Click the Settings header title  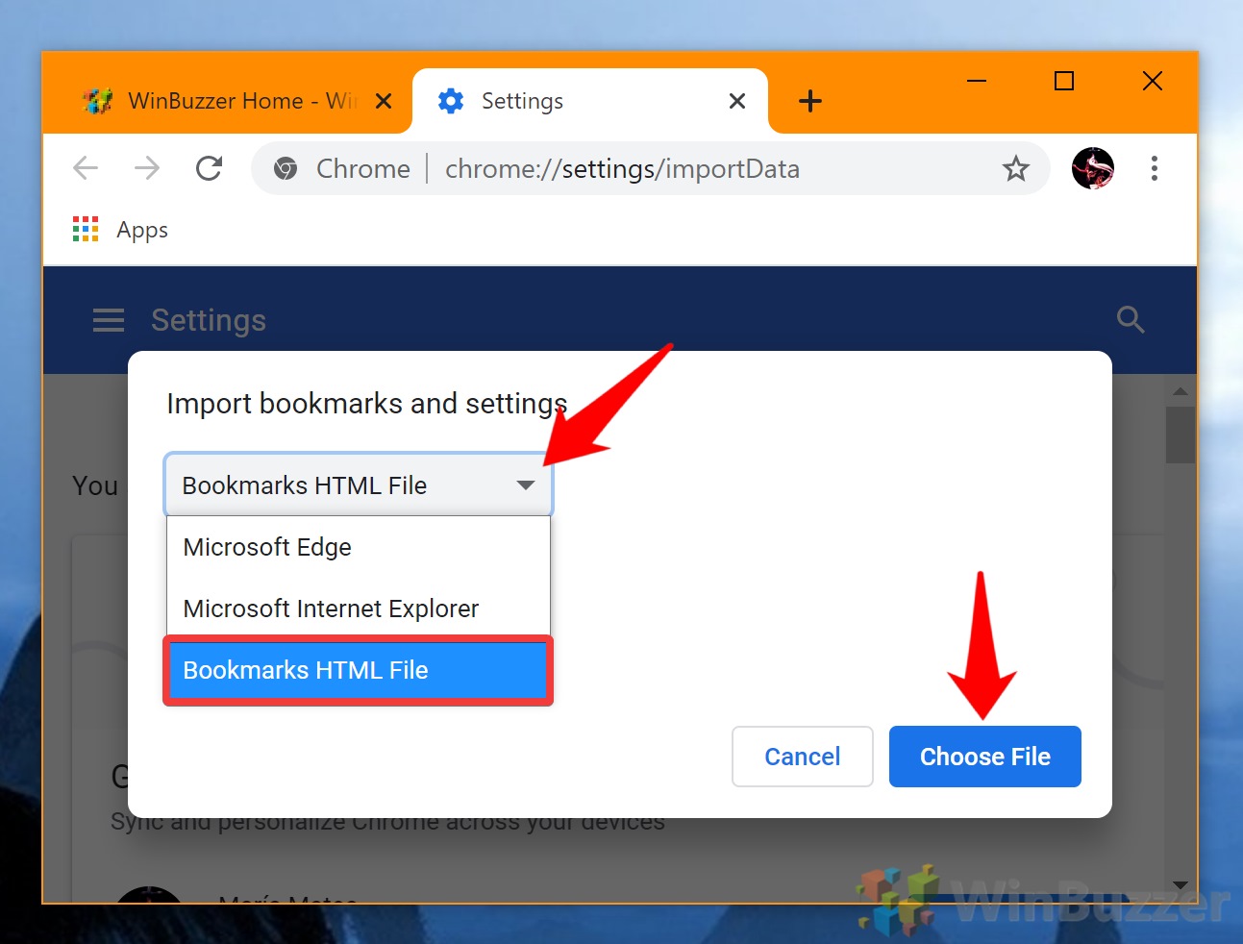click(x=209, y=320)
